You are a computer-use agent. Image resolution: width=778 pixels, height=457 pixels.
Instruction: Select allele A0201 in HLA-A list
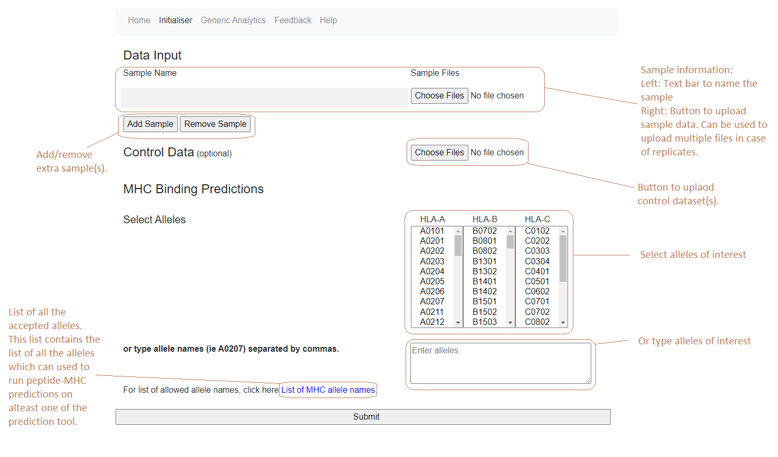[x=432, y=241]
